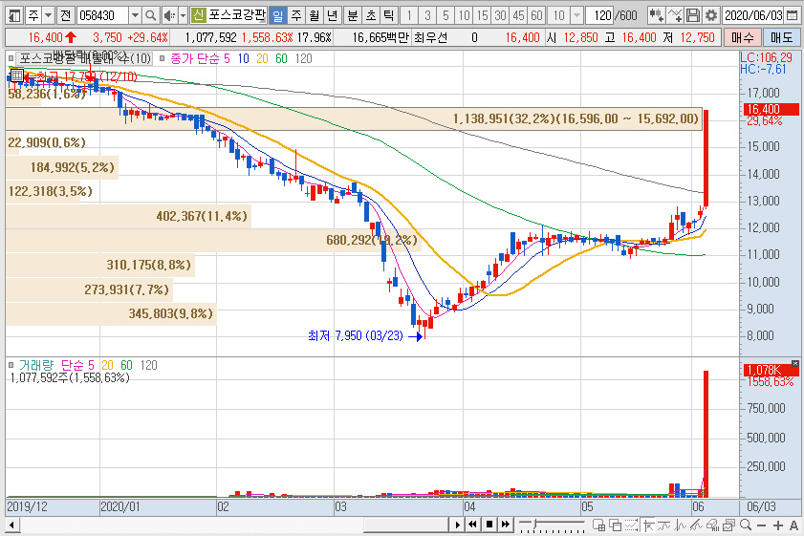Open chart settings gear icon
Screen dimensions: 804x536
[x=710, y=15]
